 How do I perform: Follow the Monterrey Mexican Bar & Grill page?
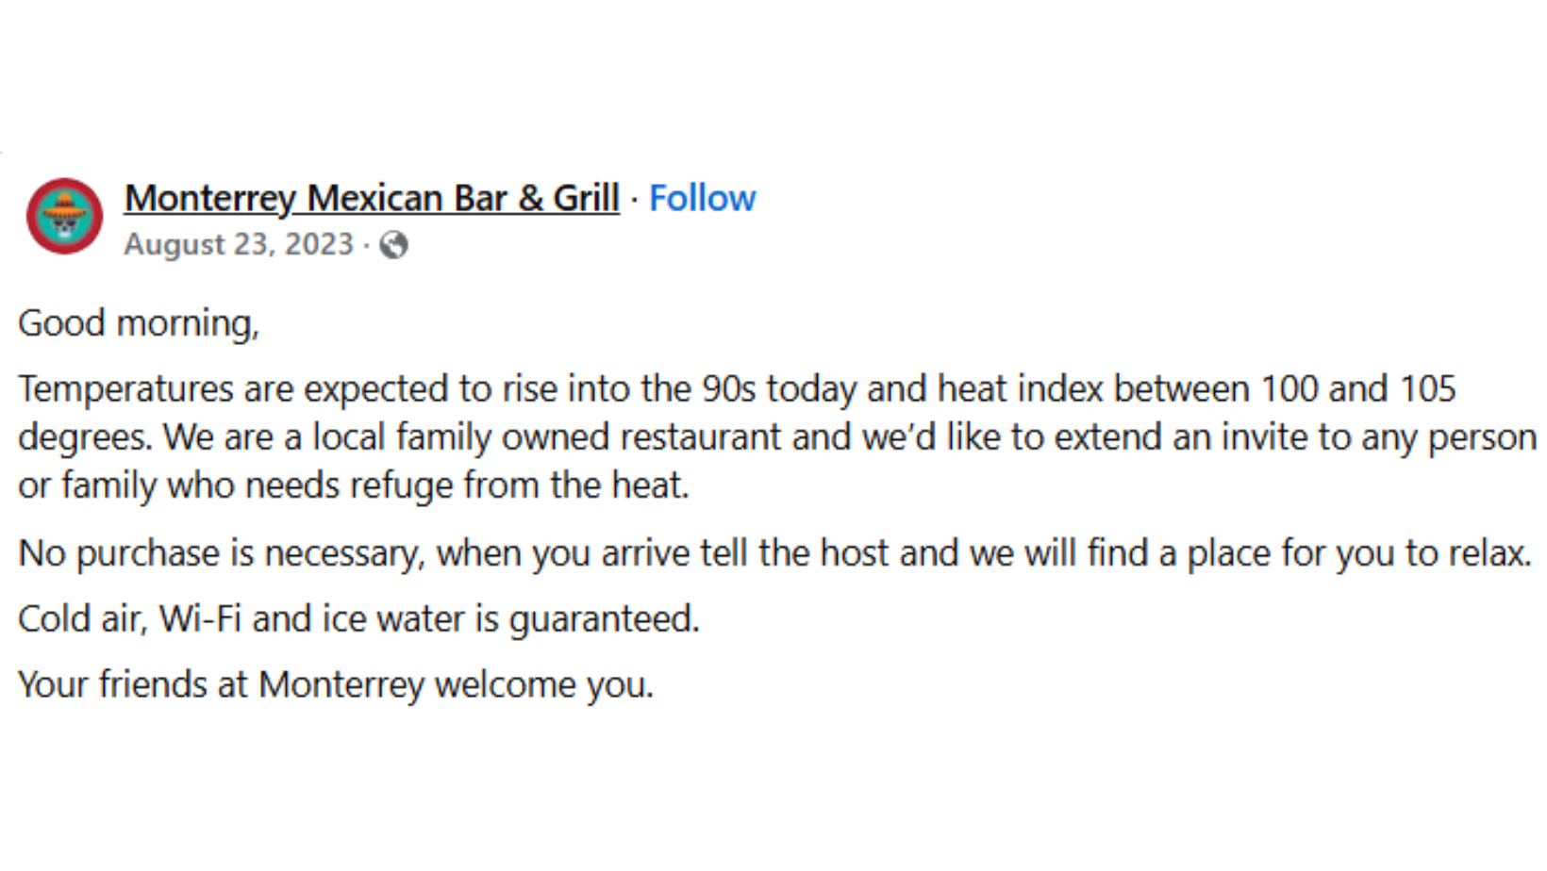point(702,198)
